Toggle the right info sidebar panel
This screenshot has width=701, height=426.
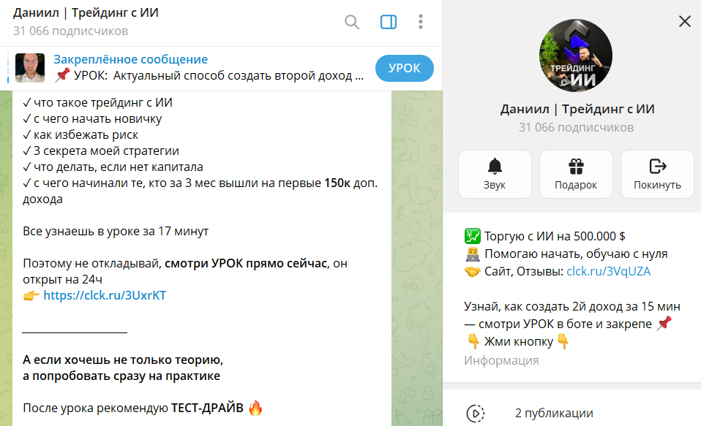(x=388, y=22)
